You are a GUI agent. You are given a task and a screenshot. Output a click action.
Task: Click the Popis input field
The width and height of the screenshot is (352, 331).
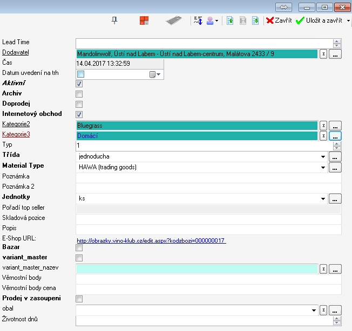coord(208,230)
